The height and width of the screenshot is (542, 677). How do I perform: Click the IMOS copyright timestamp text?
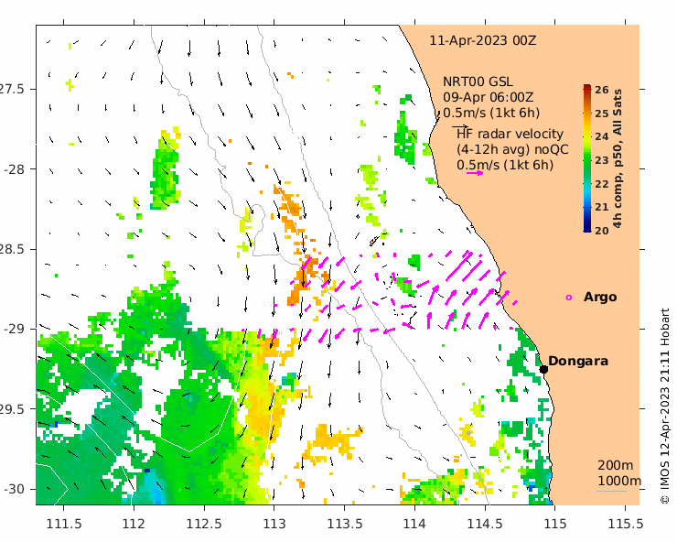point(665,406)
